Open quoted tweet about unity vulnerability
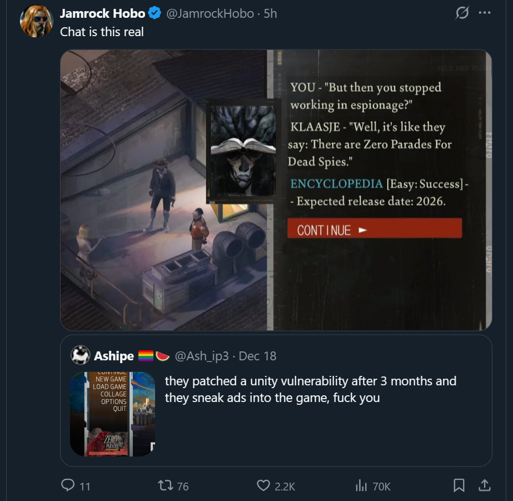Image resolution: width=513 pixels, height=501 pixels. tap(310, 389)
